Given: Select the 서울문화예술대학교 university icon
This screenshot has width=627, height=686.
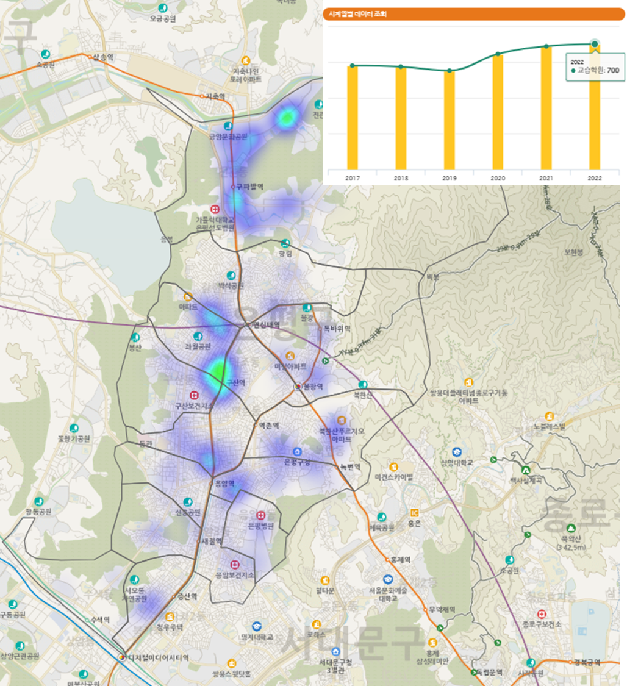Looking at the screenshot, I should point(388,580).
